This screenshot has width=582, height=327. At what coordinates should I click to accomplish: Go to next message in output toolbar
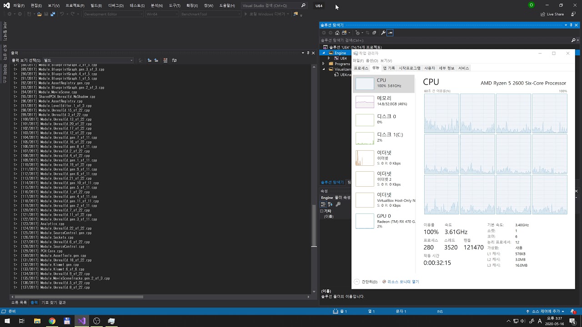tap(156, 60)
